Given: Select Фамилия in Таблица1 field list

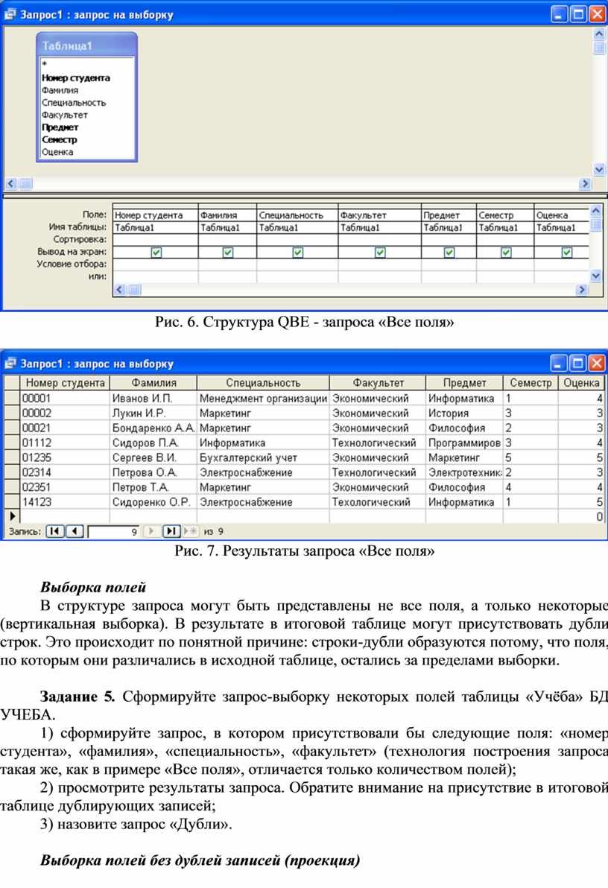Looking at the screenshot, I should click(x=60, y=90).
